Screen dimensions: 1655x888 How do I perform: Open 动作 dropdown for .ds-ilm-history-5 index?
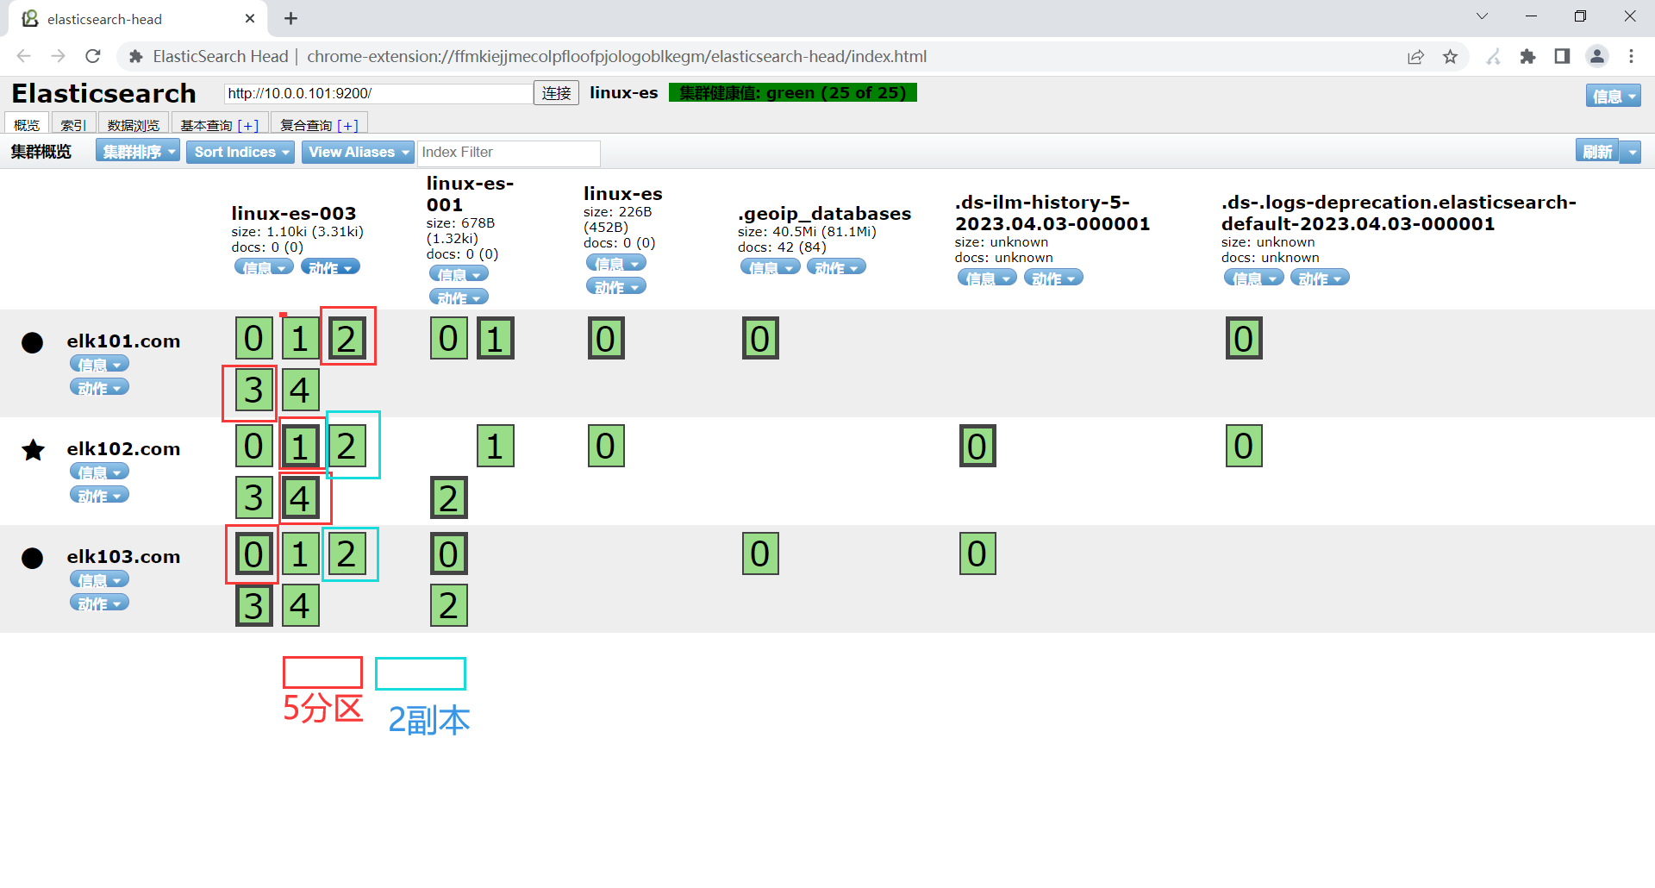1053,278
